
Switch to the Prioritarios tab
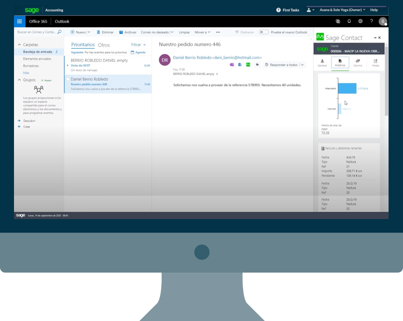[x=83, y=45]
